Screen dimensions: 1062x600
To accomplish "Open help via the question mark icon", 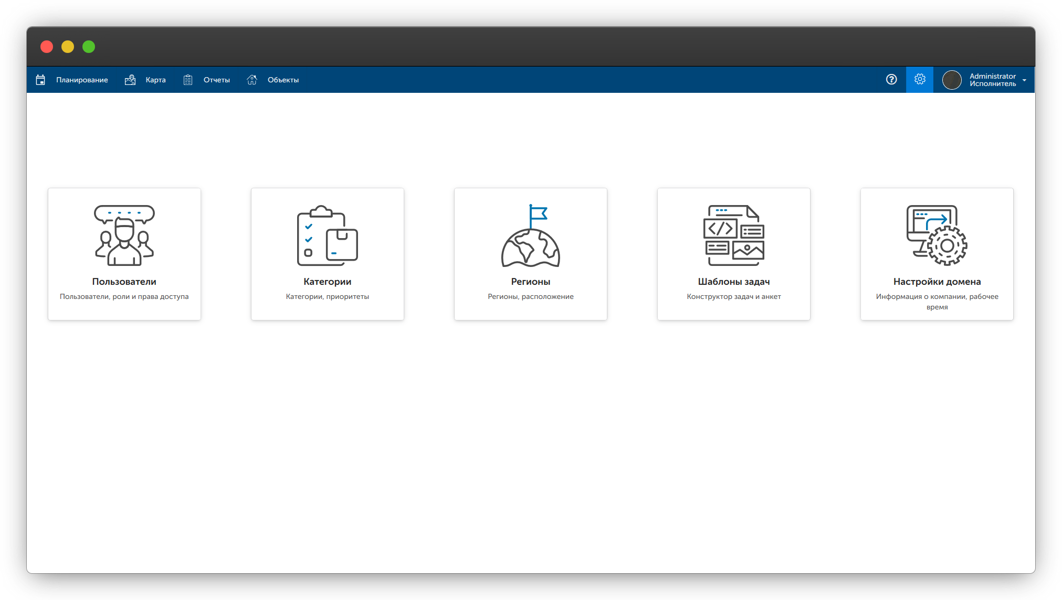I will point(891,79).
